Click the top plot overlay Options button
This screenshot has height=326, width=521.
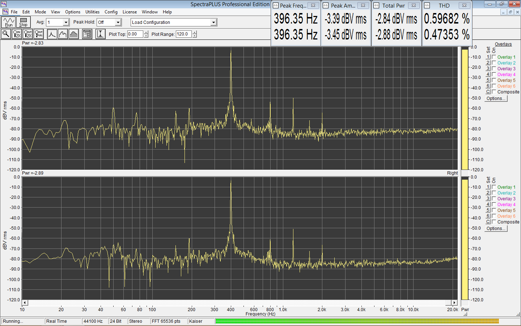496,99
